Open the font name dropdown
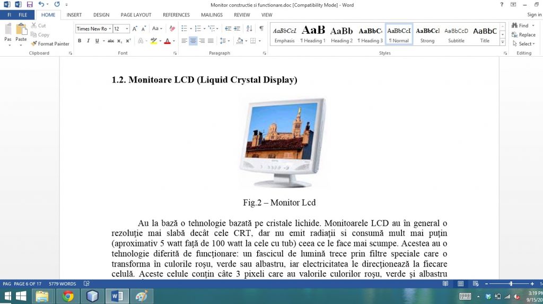Image resolution: width=543 pixels, height=304 pixels. (x=109, y=29)
